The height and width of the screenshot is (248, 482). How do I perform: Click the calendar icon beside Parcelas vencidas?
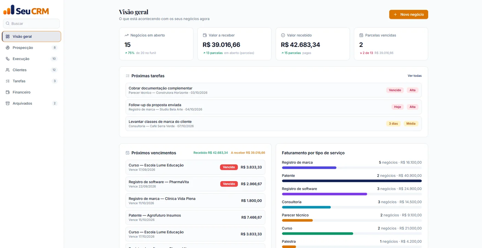(x=361, y=35)
